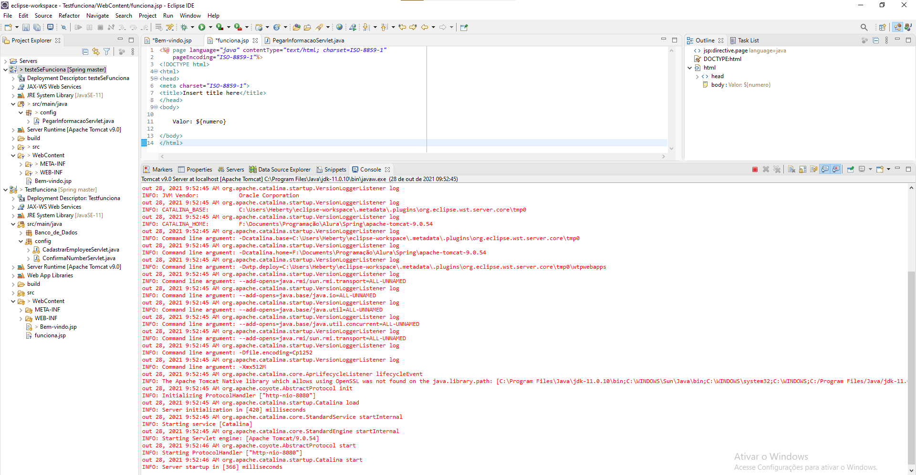916x475 pixels.
Task: Click the Save All toolbar icon
Action: click(37, 28)
